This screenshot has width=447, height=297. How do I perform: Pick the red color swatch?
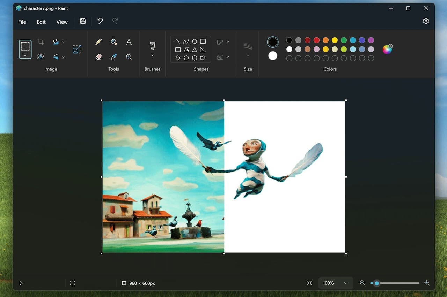tap(316, 40)
